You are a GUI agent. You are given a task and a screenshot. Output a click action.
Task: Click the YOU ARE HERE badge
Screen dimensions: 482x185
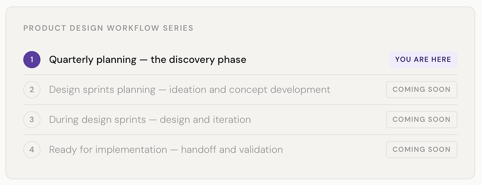(x=423, y=60)
